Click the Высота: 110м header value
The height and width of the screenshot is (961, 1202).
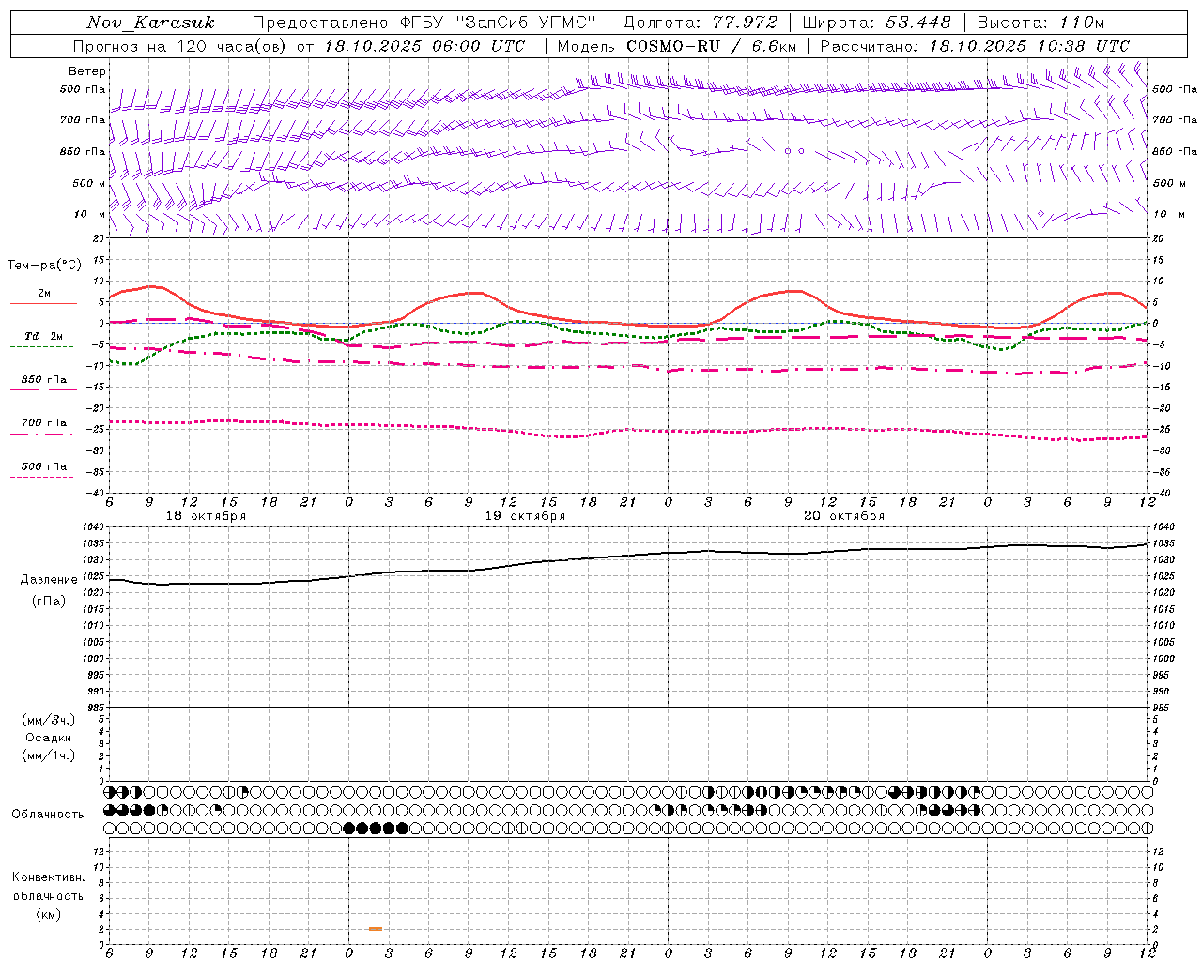tap(1040, 23)
